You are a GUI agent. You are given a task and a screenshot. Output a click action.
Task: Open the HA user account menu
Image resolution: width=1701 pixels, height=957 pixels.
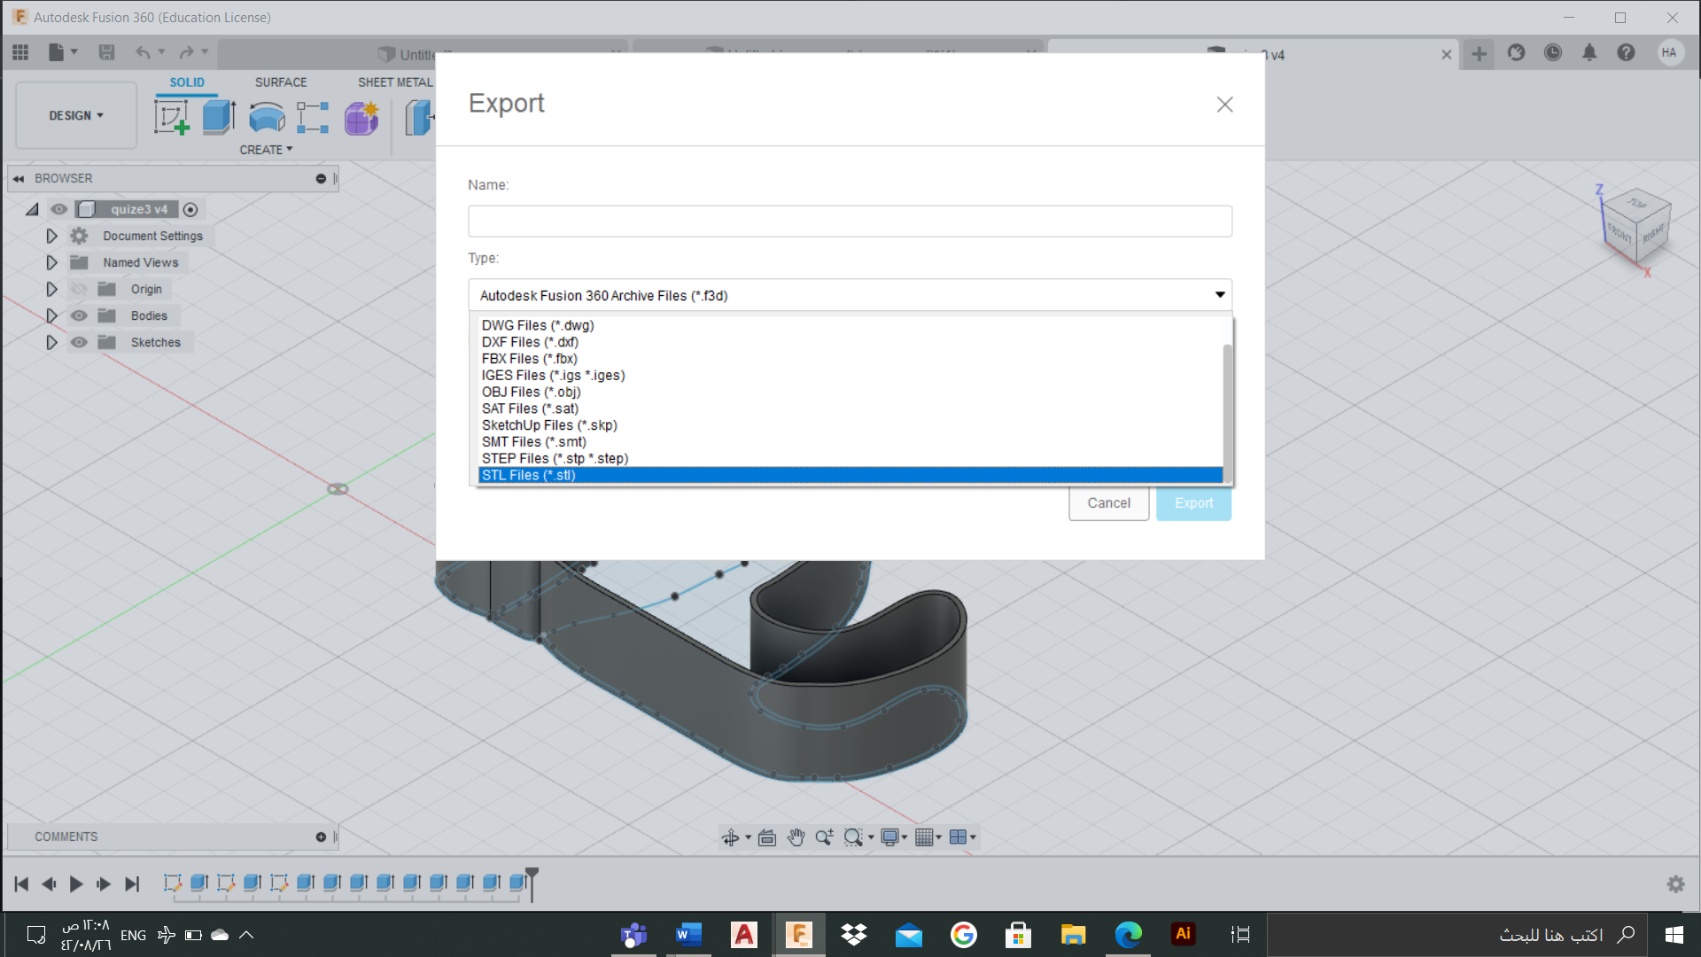(1670, 53)
